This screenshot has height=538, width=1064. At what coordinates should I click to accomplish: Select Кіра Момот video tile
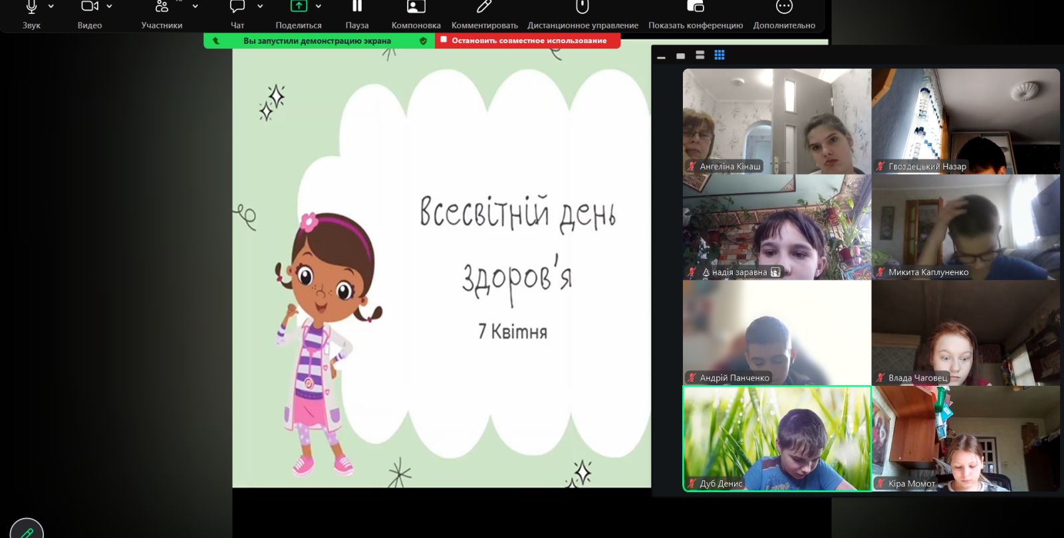click(x=966, y=438)
